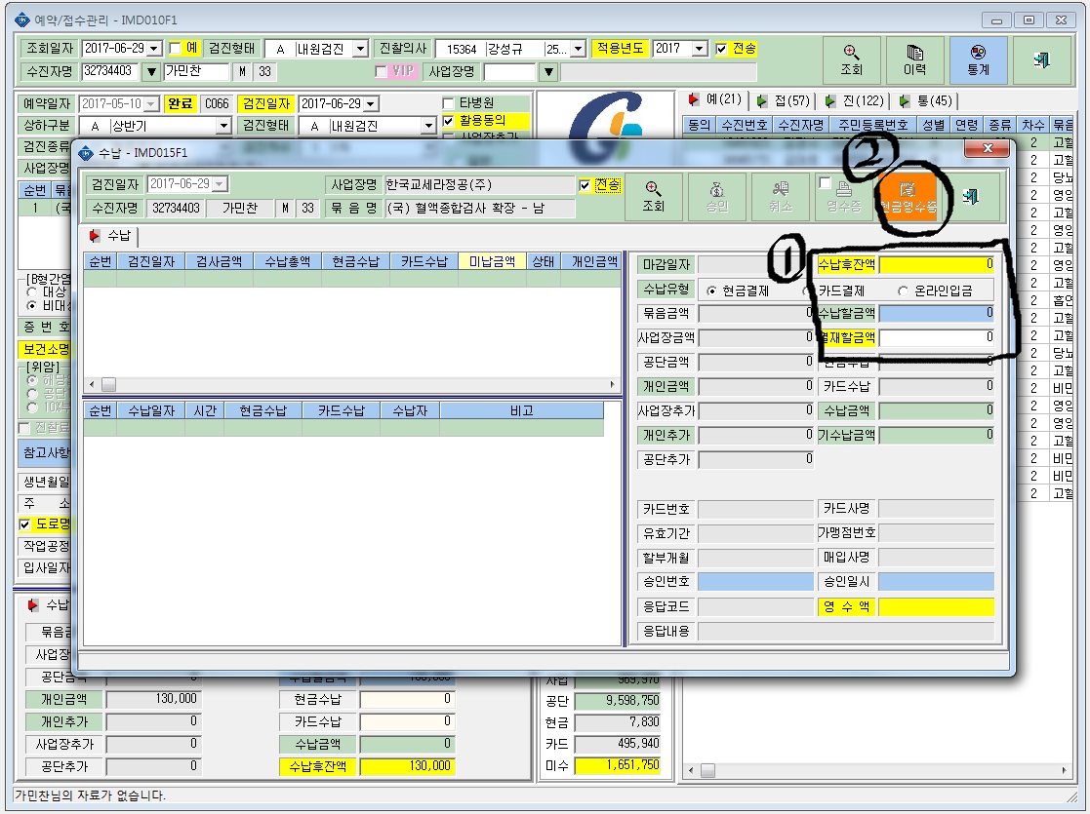
Task: Click the exit door icon in 수납 dialog
Action: point(972,197)
